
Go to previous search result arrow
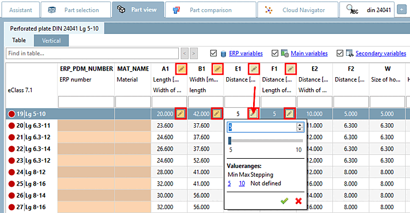pyautogui.click(x=185, y=54)
